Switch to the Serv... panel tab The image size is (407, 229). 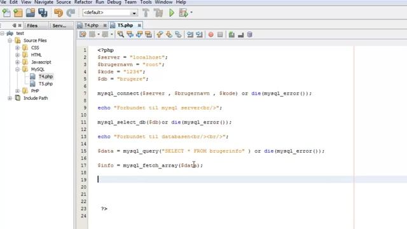pyautogui.click(x=59, y=25)
